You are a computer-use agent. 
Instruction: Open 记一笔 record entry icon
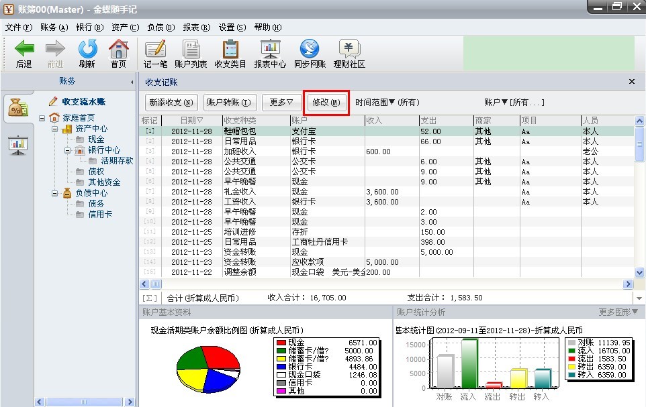point(155,49)
